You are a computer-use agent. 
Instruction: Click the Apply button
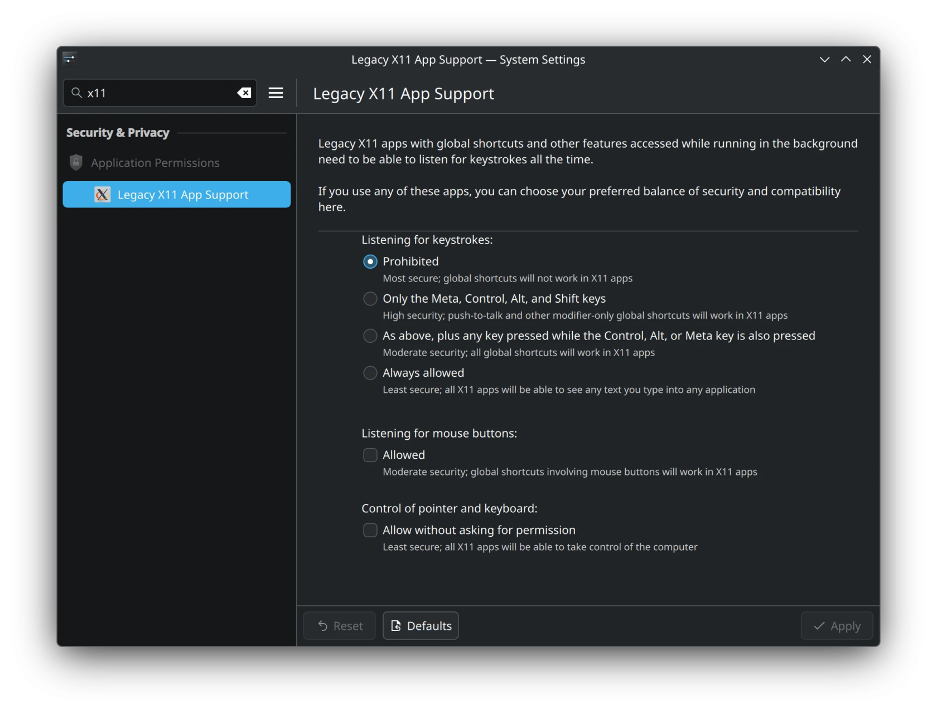tap(837, 625)
